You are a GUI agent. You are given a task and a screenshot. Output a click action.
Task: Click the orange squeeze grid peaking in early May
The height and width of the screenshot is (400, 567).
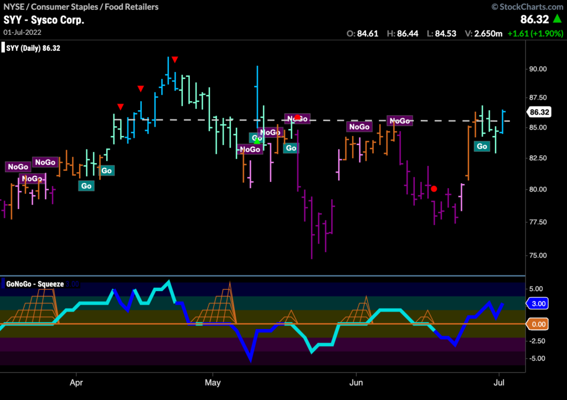point(215,303)
